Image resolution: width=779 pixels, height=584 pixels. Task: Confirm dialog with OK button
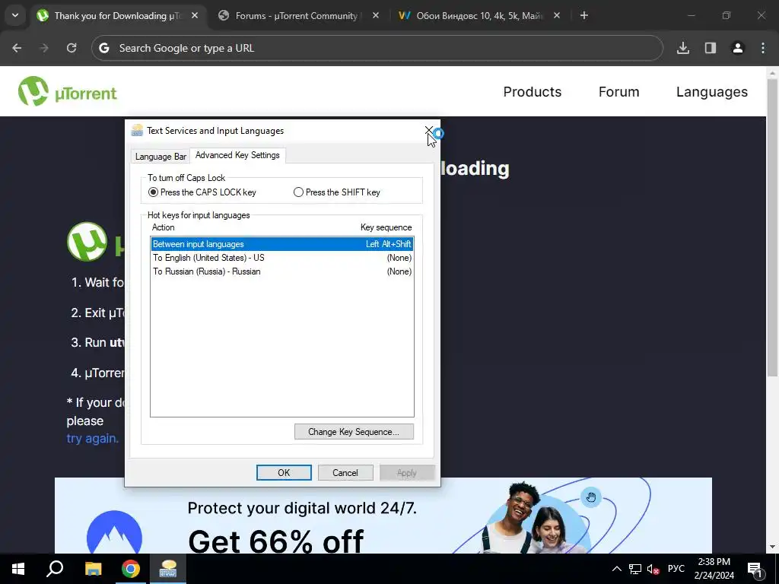pos(284,473)
